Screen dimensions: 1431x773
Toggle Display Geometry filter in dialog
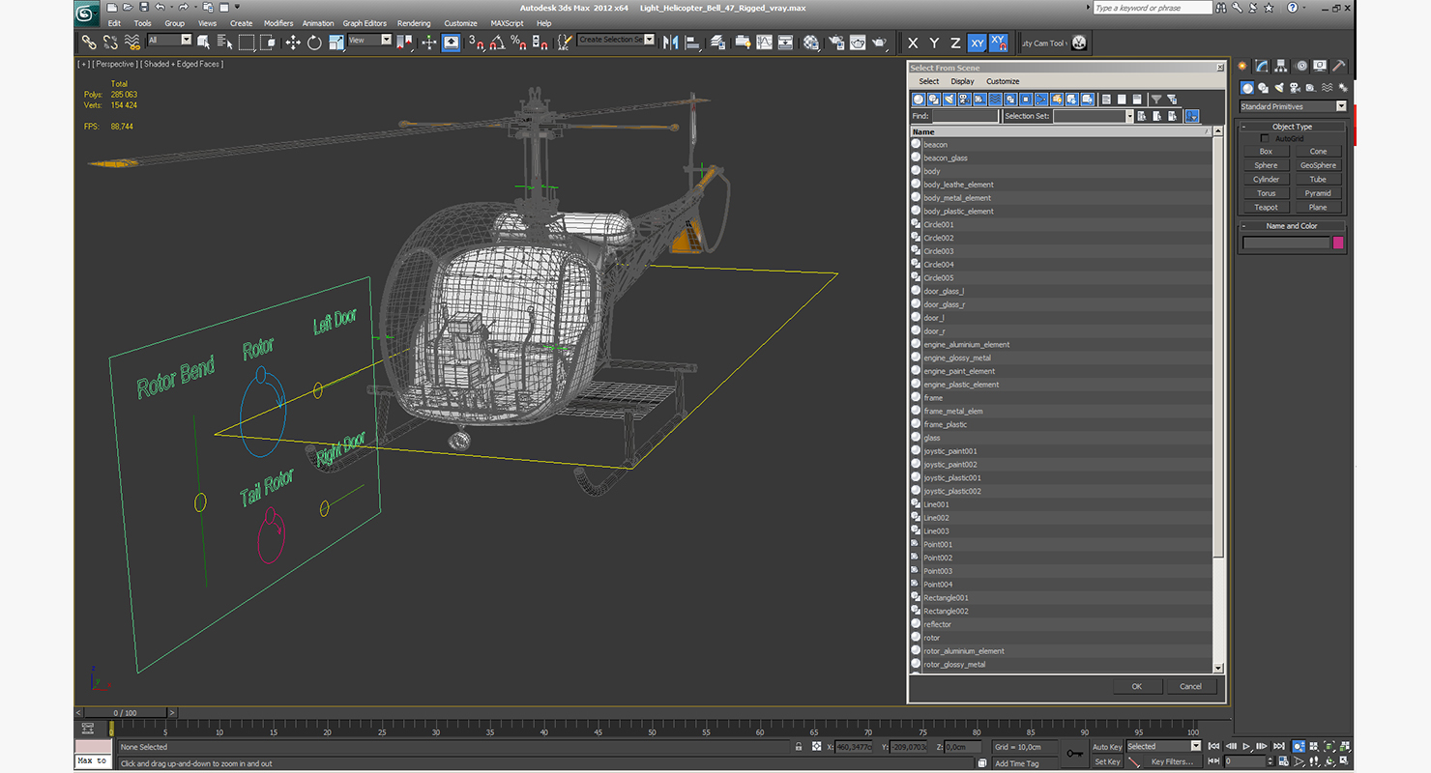[919, 99]
